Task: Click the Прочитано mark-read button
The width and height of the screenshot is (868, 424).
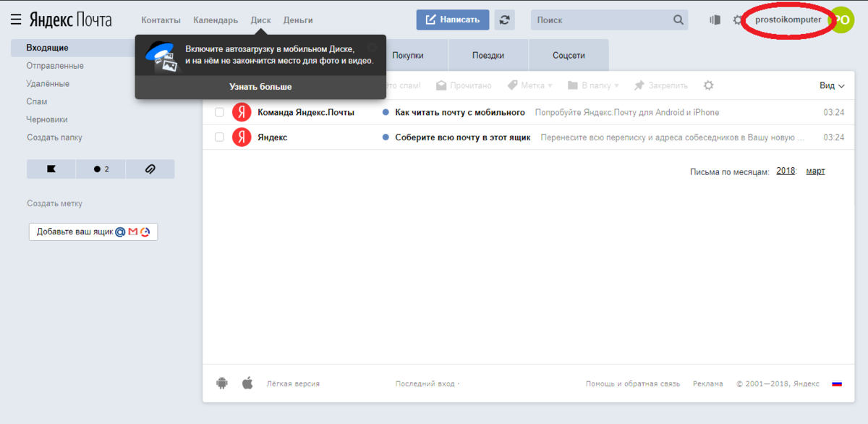Action: [464, 85]
